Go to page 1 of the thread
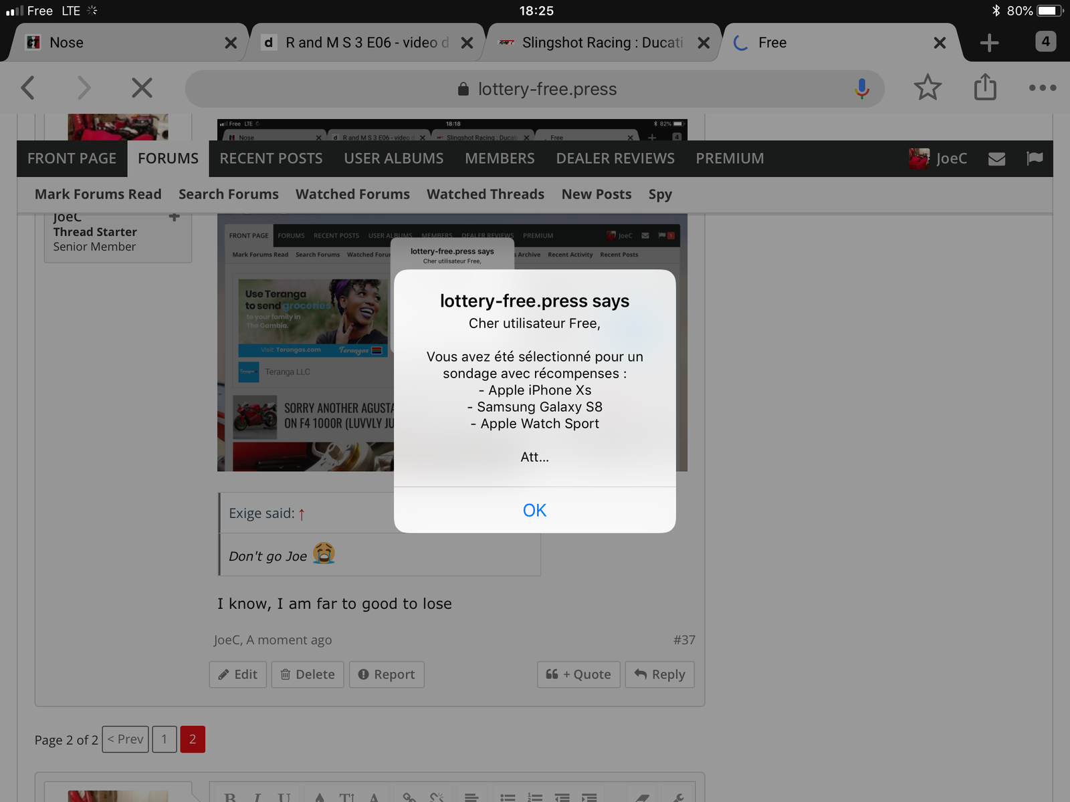1070x802 pixels. 164,739
